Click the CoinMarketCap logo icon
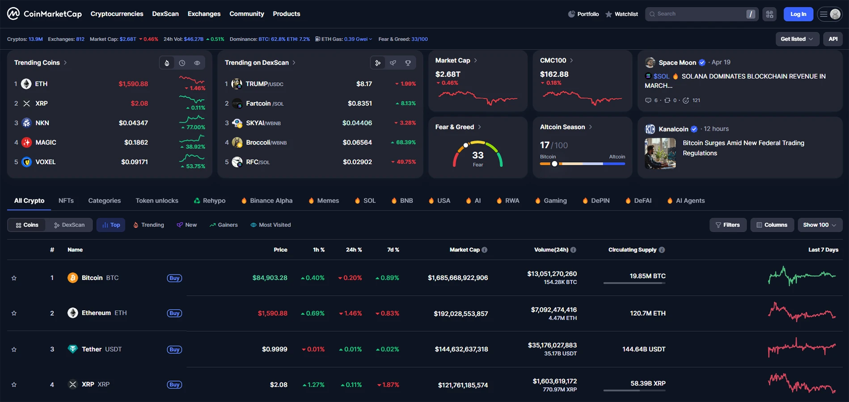Image resolution: width=849 pixels, height=402 pixels. pyautogui.click(x=13, y=14)
